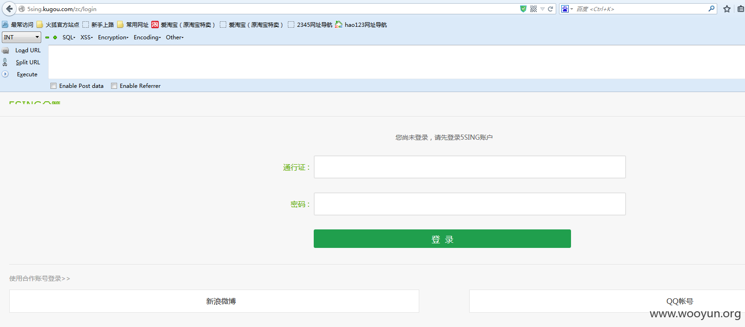The width and height of the screenshot is (745, 327).
Task: Click the Execute play icon
Action: click(x=5, y=74)
